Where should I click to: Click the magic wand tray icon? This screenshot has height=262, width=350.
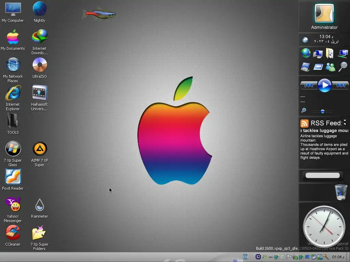[x=326, y=257]
